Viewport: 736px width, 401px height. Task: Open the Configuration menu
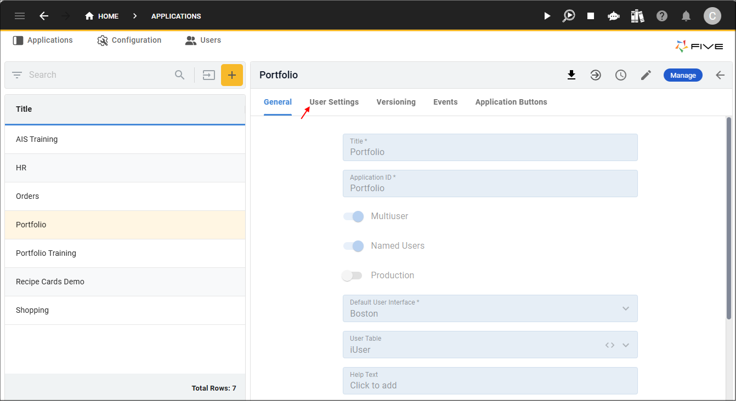point(129,40)
